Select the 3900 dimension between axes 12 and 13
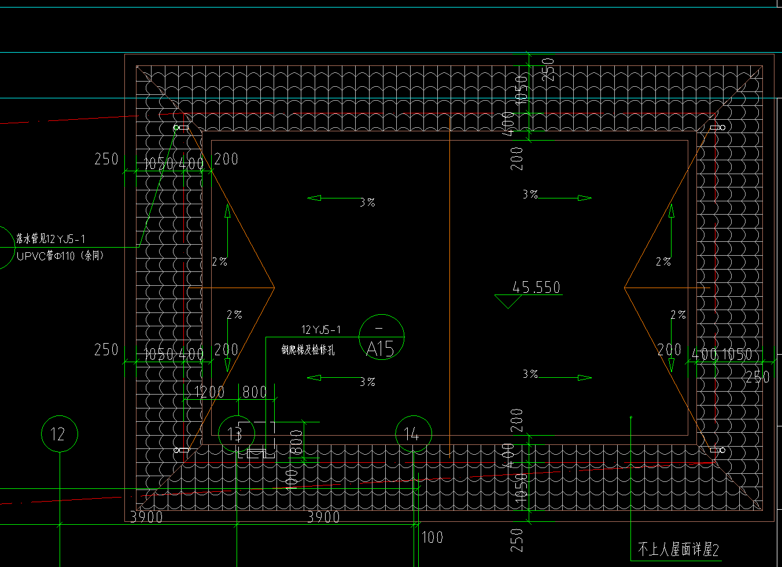The height and width of the screenshot is (567, 782). point(146,517)
